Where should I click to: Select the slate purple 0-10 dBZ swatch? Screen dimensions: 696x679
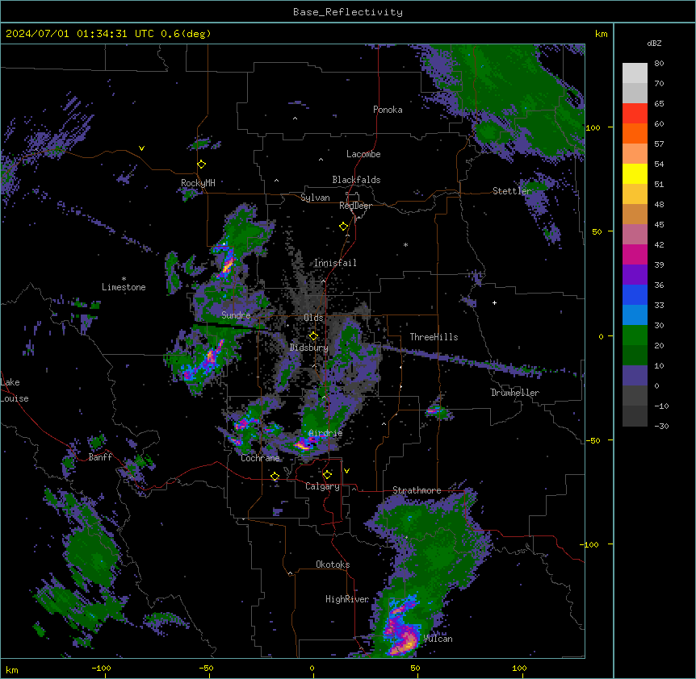click(635, 376)
